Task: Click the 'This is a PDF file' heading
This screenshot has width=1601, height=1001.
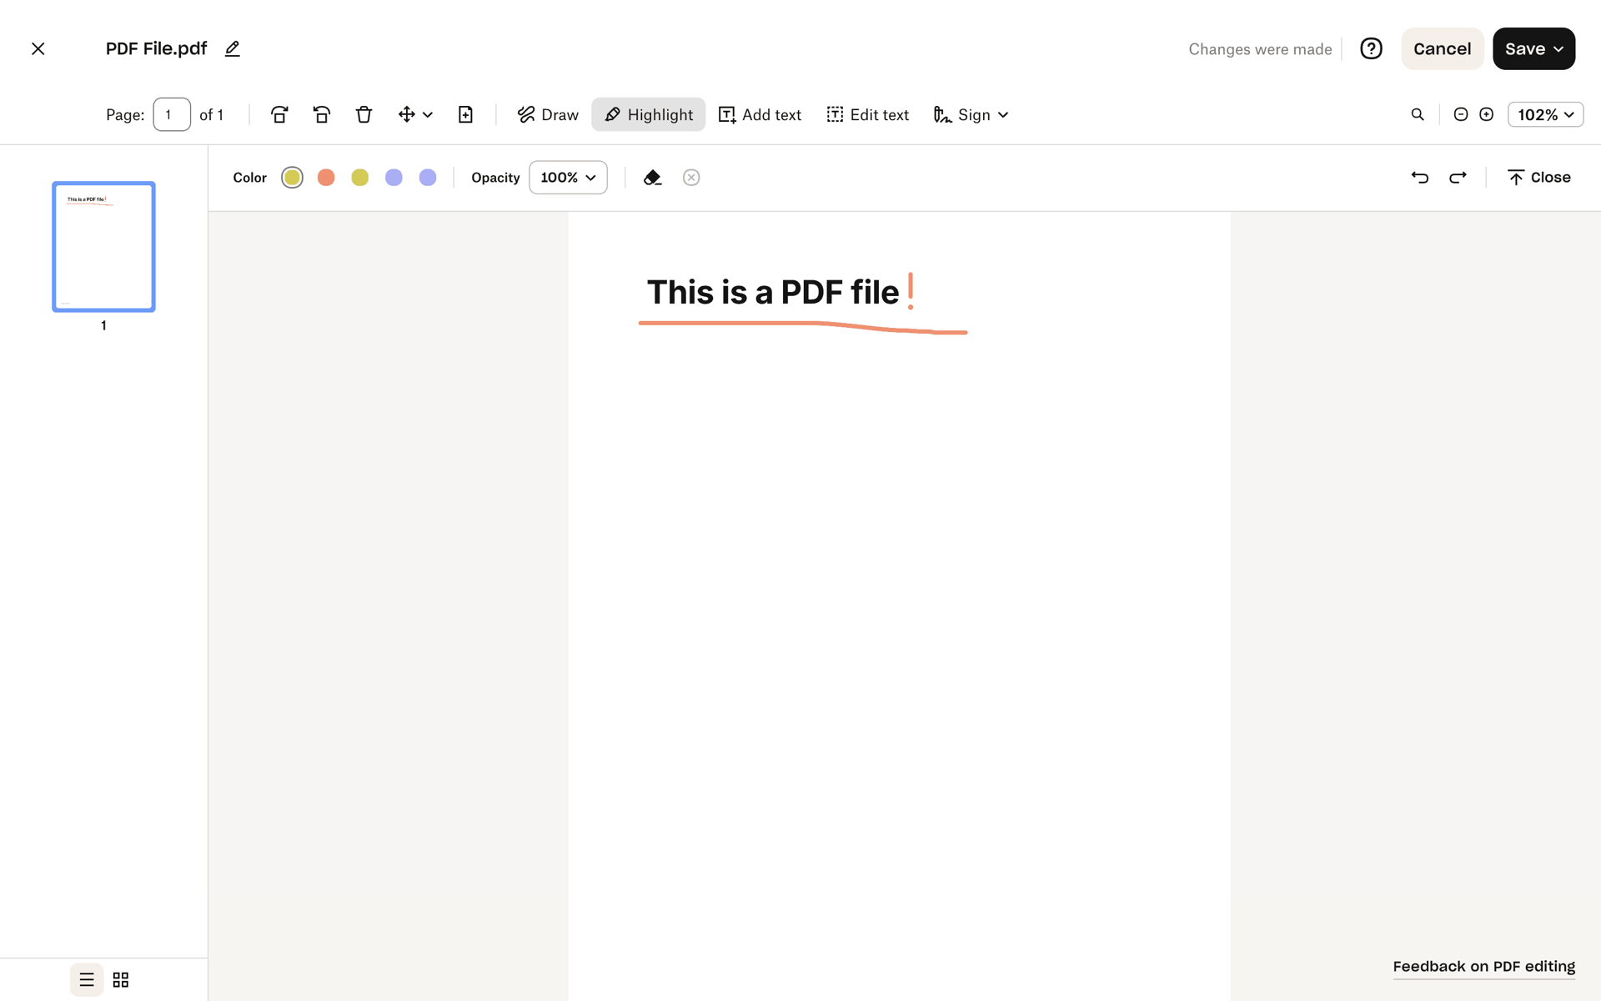Action: pyautogui.click(x=773, y=293)
